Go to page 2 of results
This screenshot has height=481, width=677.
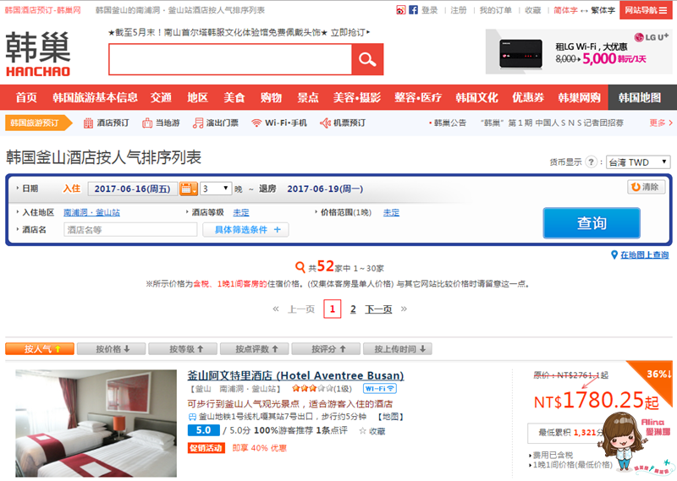pos(353,309)
